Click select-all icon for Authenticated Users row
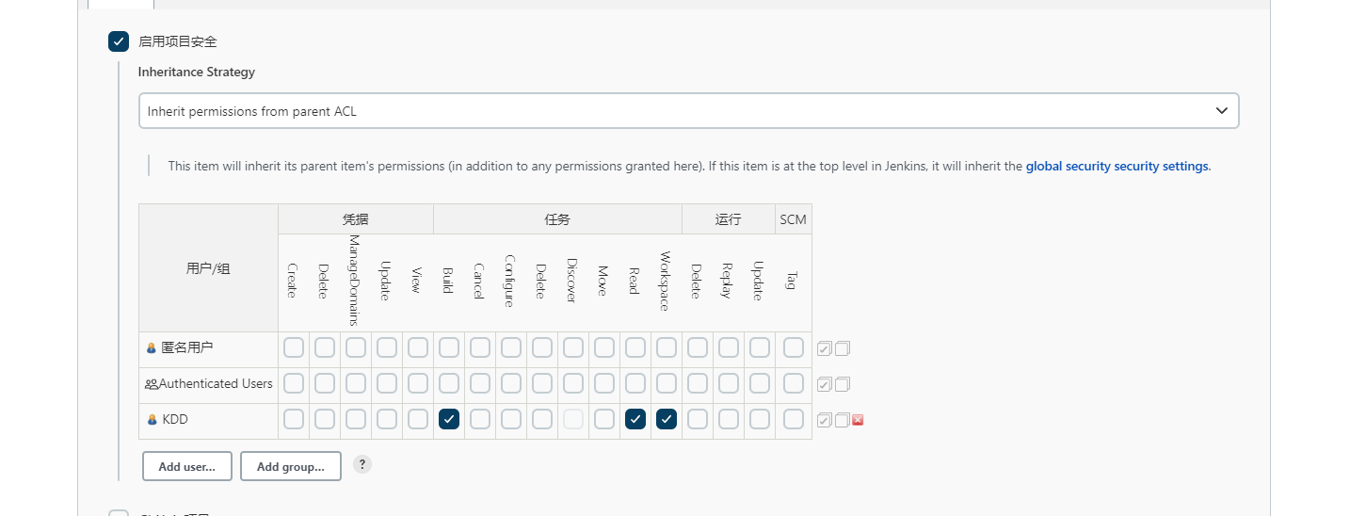Image resolution: width=1350 pixels, height=516 pixels. (x=824, y=384)
